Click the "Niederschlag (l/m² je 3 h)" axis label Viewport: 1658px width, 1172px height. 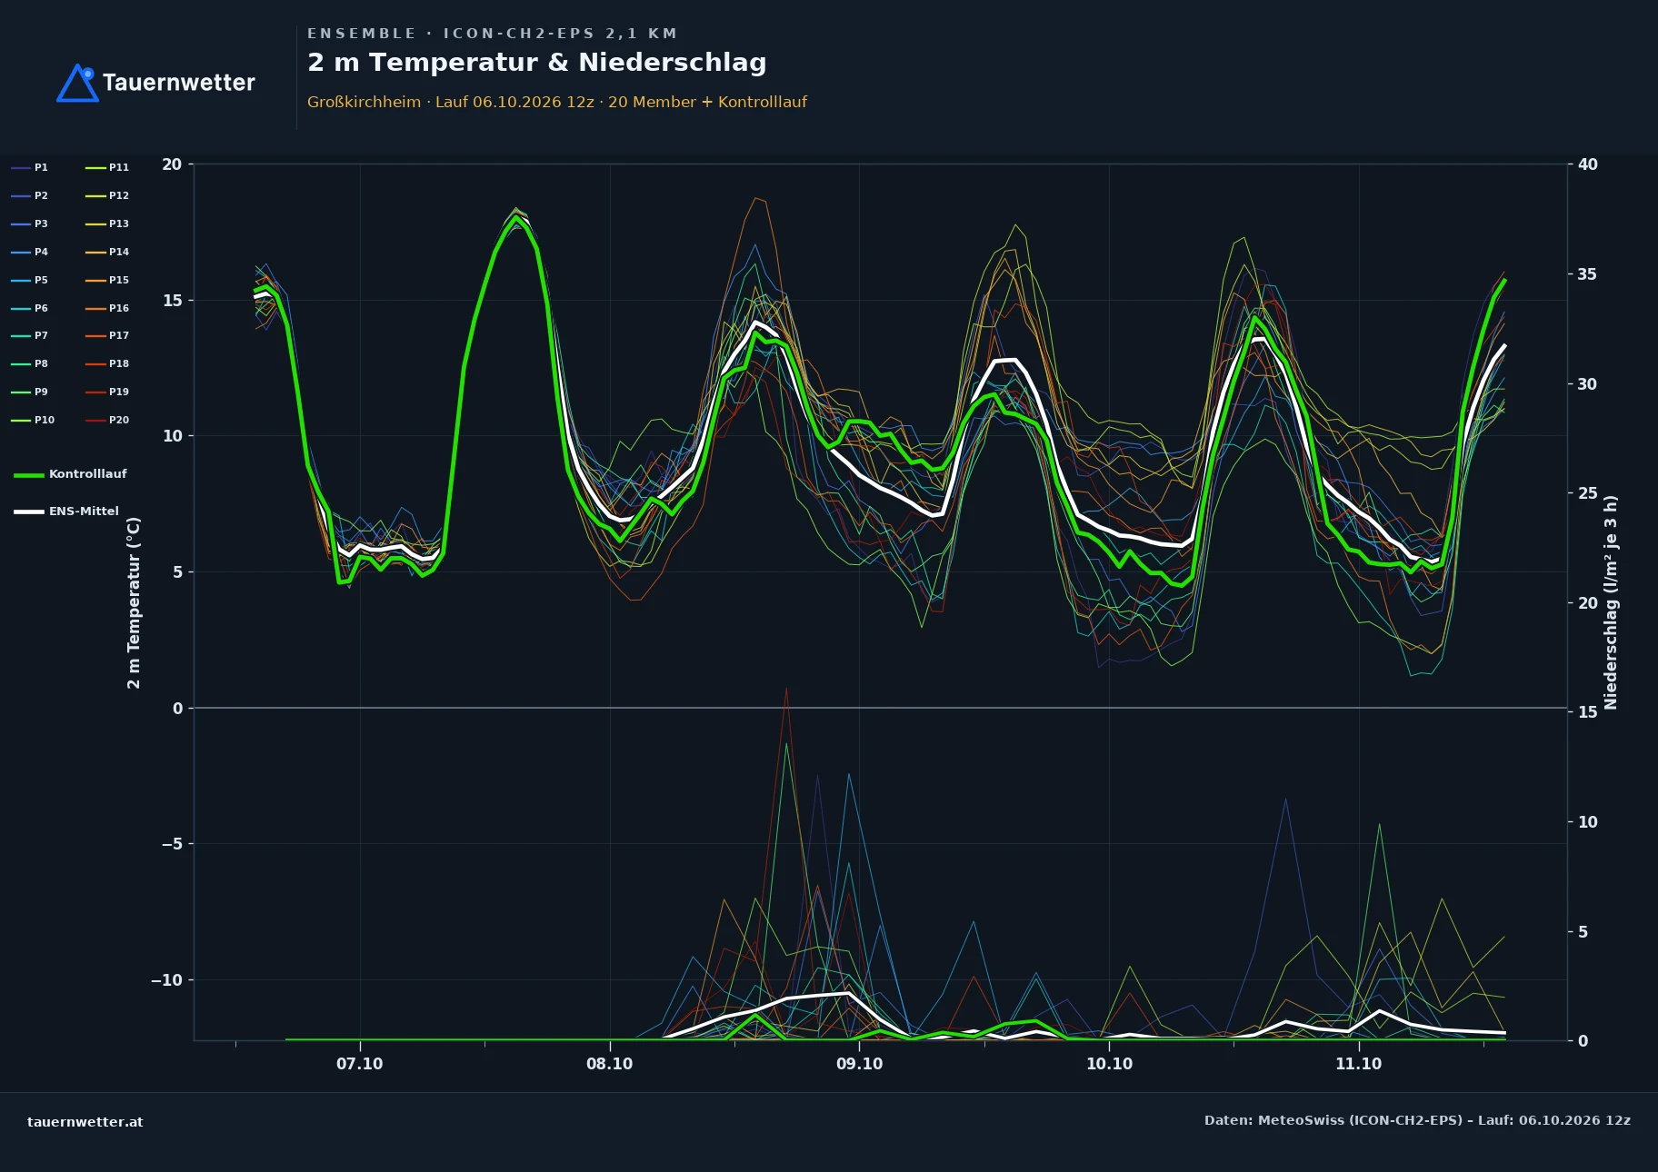pyautogui.click(x=1611, y=602)
